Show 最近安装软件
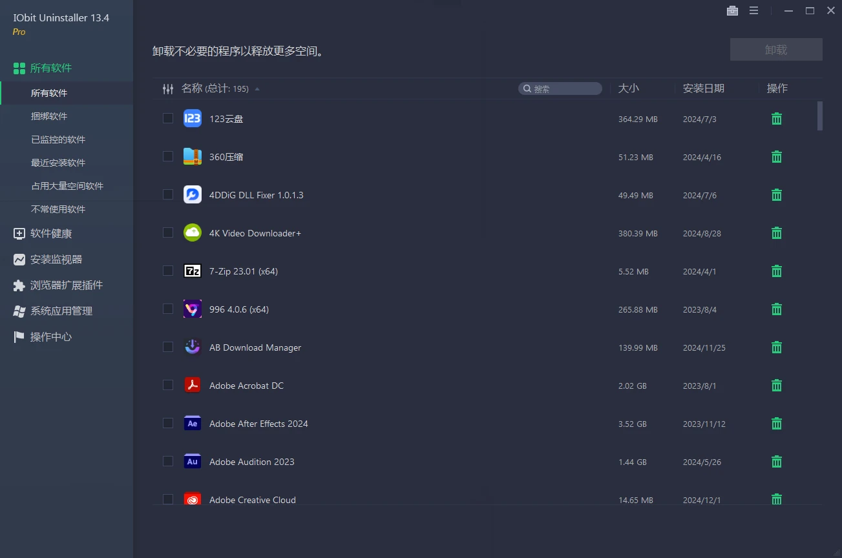842x558 pixels. pos(58,163)
